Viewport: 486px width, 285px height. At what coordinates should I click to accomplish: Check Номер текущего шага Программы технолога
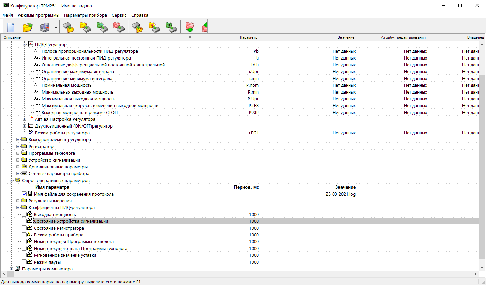coord(24,249)
